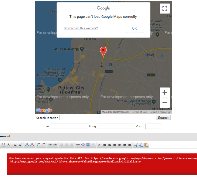Insert a hyperlink
The width and height of the screenshot is (197, 178).
click(78, 145)
